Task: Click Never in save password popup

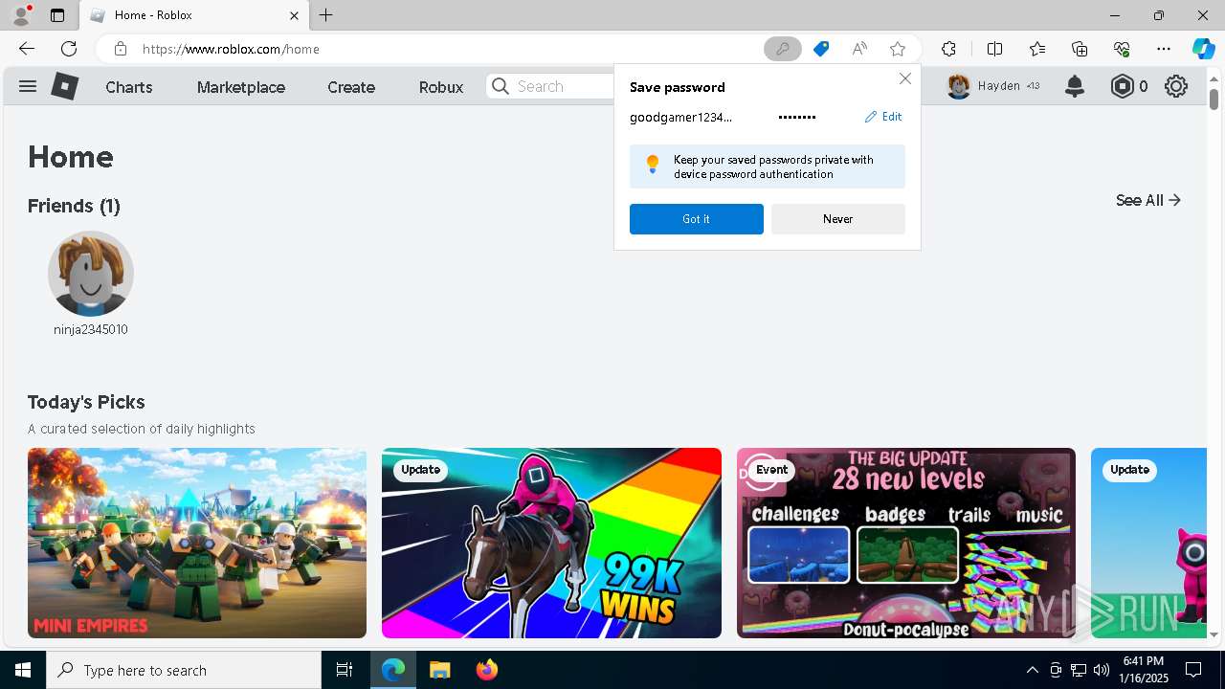Action: point(838,219)
